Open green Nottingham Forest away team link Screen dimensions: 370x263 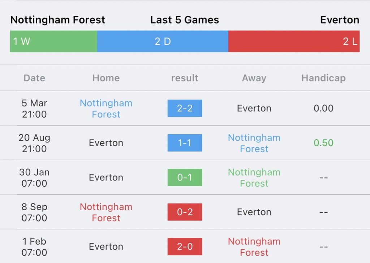tap(254, 178)
